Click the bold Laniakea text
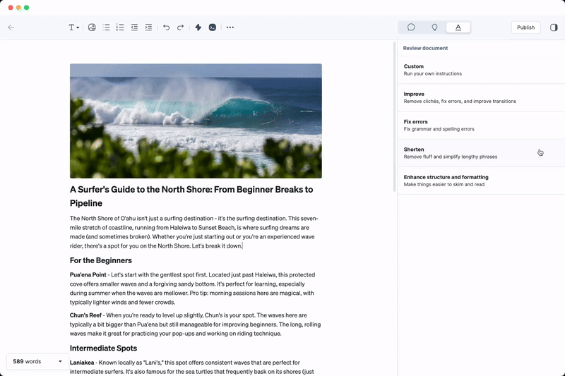Viewport: 565px width, 376px height. [x=82, y=363]
